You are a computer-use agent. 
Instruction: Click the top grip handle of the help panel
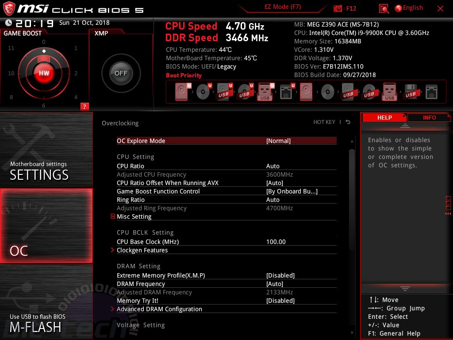coord(405,126)
